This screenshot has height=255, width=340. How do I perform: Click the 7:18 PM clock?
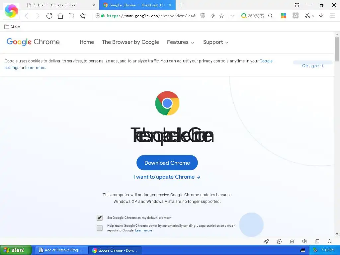(x=327, y=250)
